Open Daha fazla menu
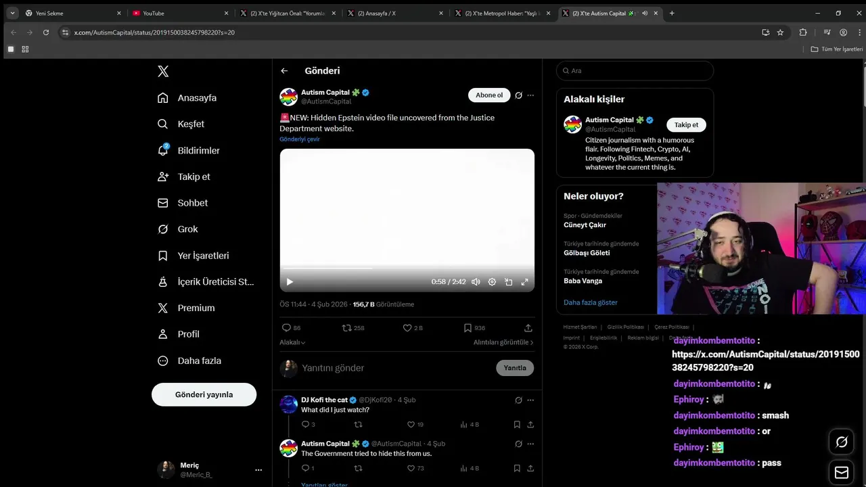Screen dimensions: 866x487 pyautogui.click(x=189, y=361)
